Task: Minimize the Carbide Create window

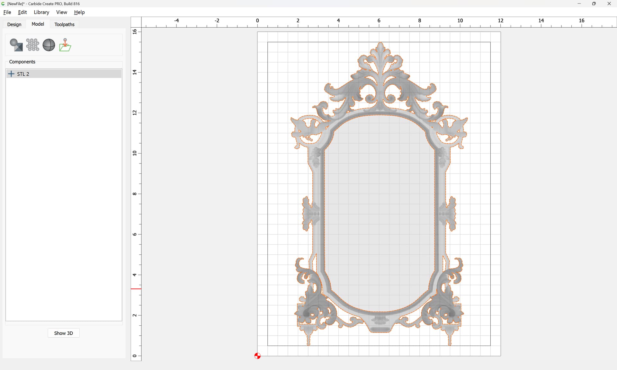Action: click(x=579, y=4)
